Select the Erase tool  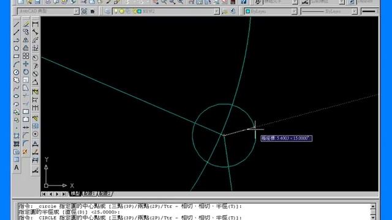(x=26, y=24)
